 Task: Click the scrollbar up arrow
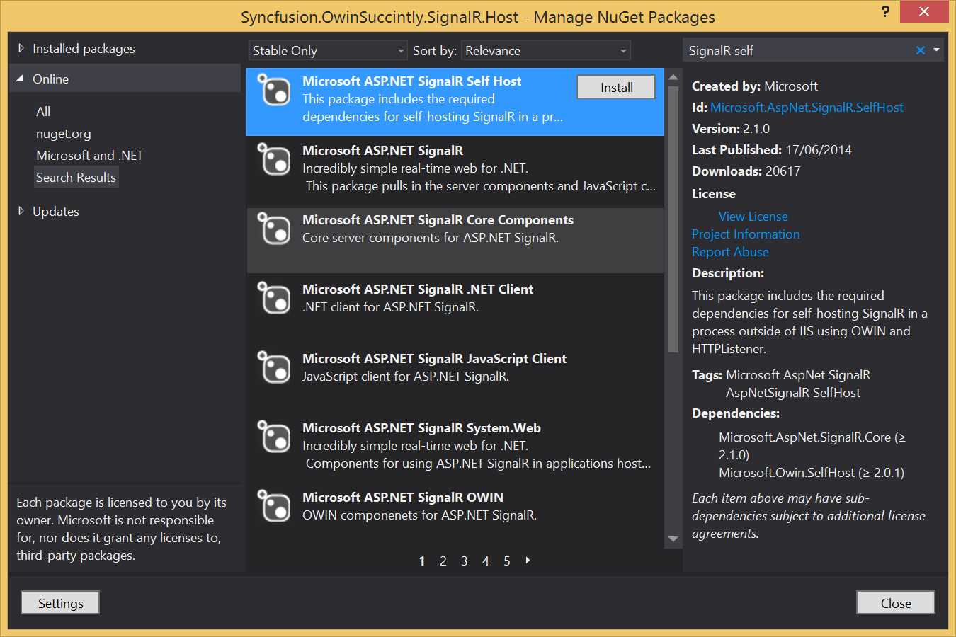673,76
